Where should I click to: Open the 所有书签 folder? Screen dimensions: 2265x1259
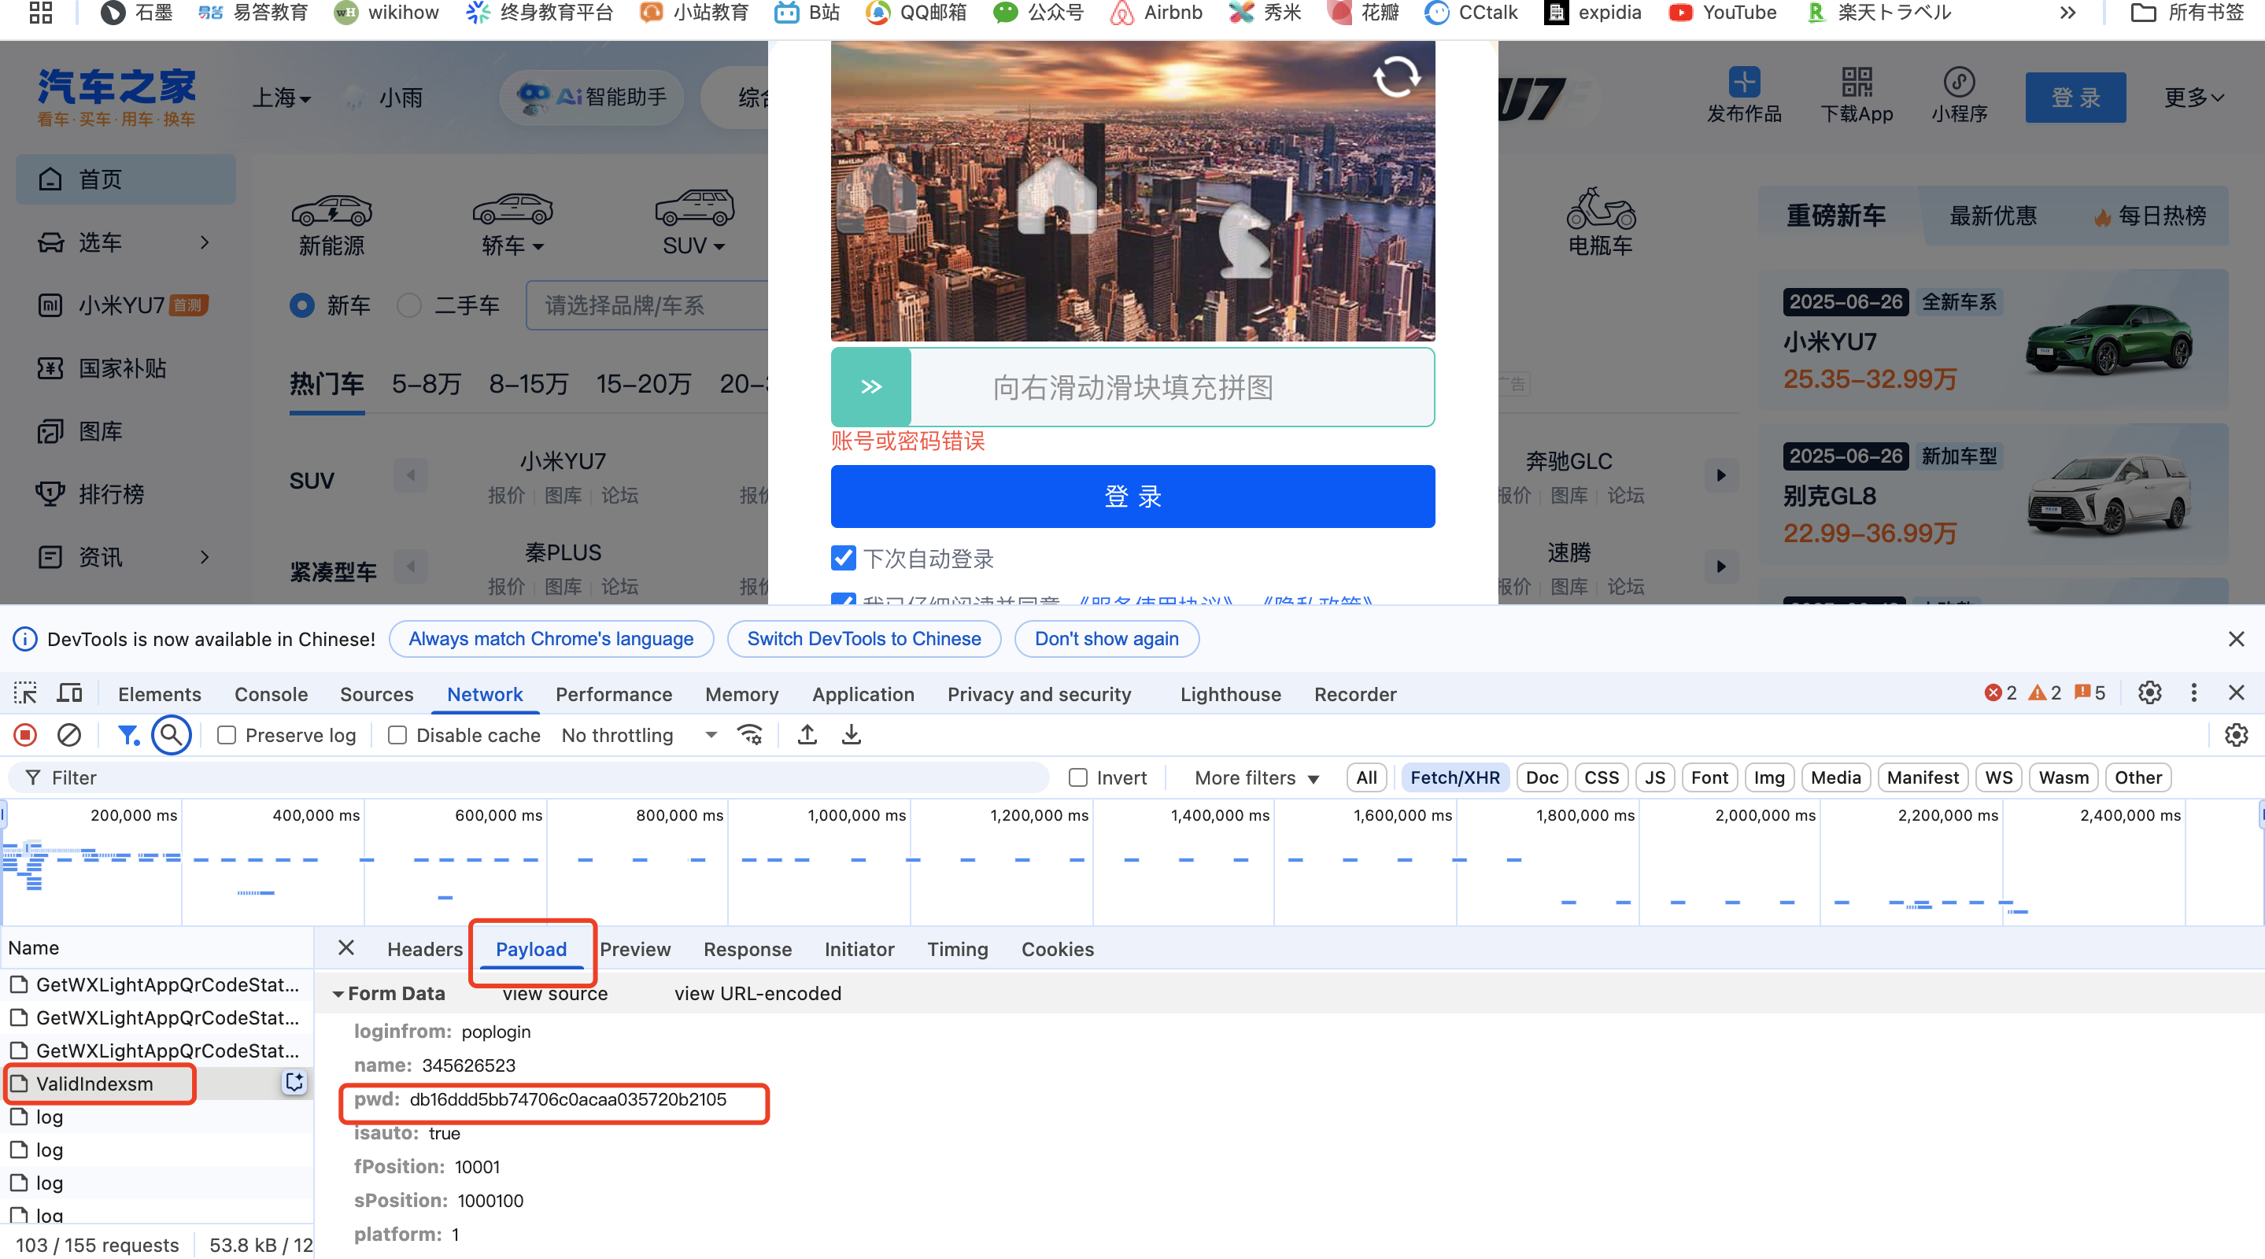click(2189, 13)
